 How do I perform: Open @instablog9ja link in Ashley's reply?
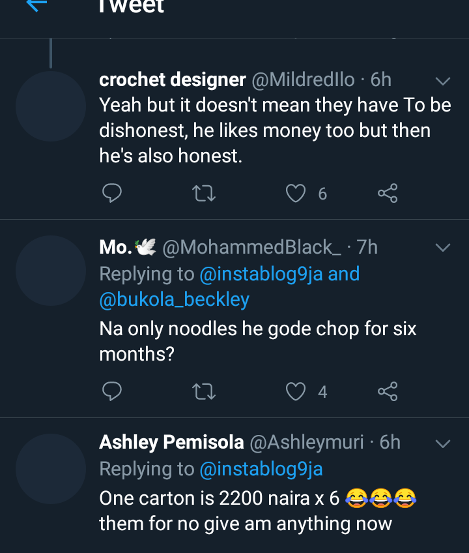point(261,469)
